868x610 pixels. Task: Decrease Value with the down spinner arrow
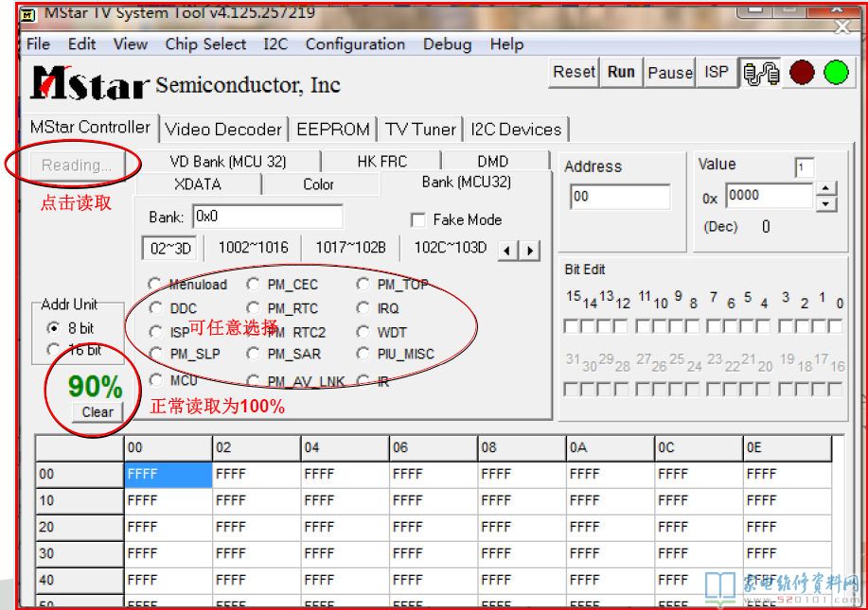(x=826, y=203)
